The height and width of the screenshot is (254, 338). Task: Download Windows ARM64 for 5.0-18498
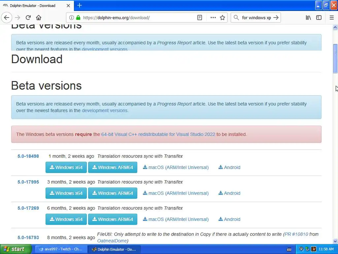(113, 167)
